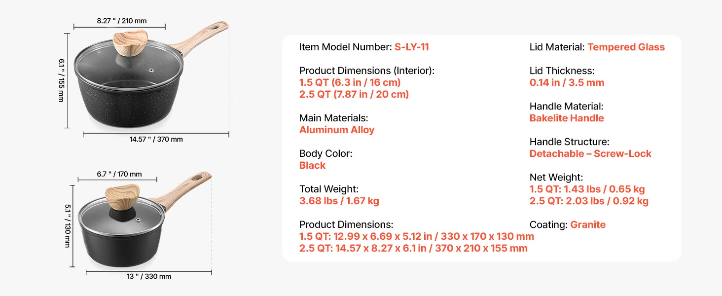
Task: Click the "Tempered Glass" lid material value
Action: point(626,47)
